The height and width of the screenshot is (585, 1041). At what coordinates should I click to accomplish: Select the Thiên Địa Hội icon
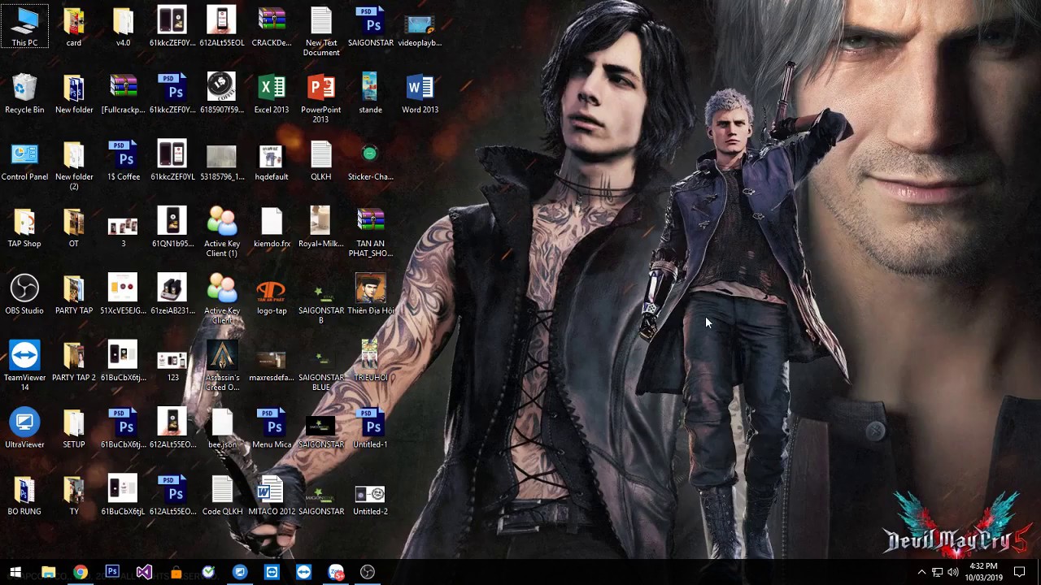(370, 295)
